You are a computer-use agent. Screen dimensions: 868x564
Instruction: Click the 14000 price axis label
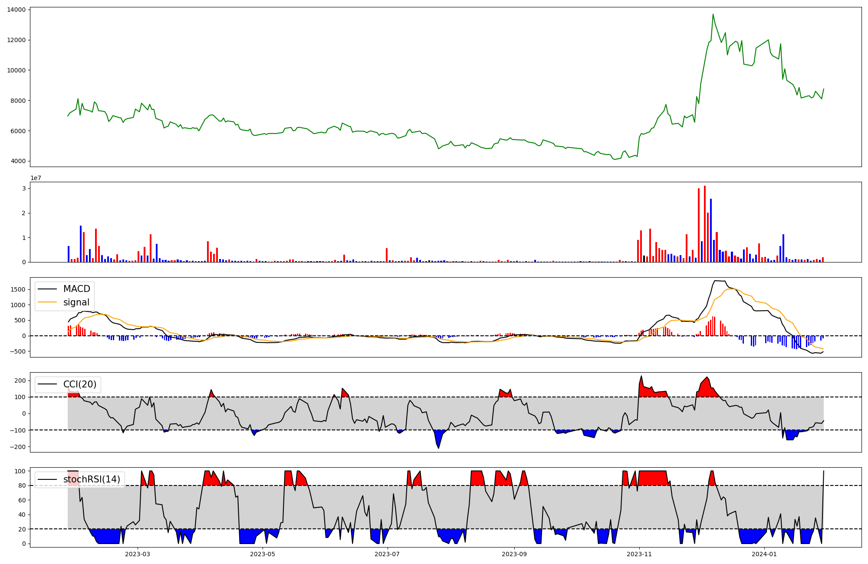(16, 10)
